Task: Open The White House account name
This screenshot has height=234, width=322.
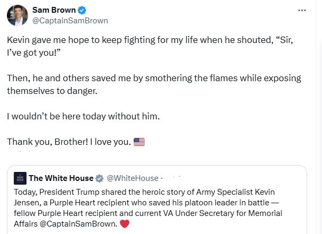Action: click(60, 178)
